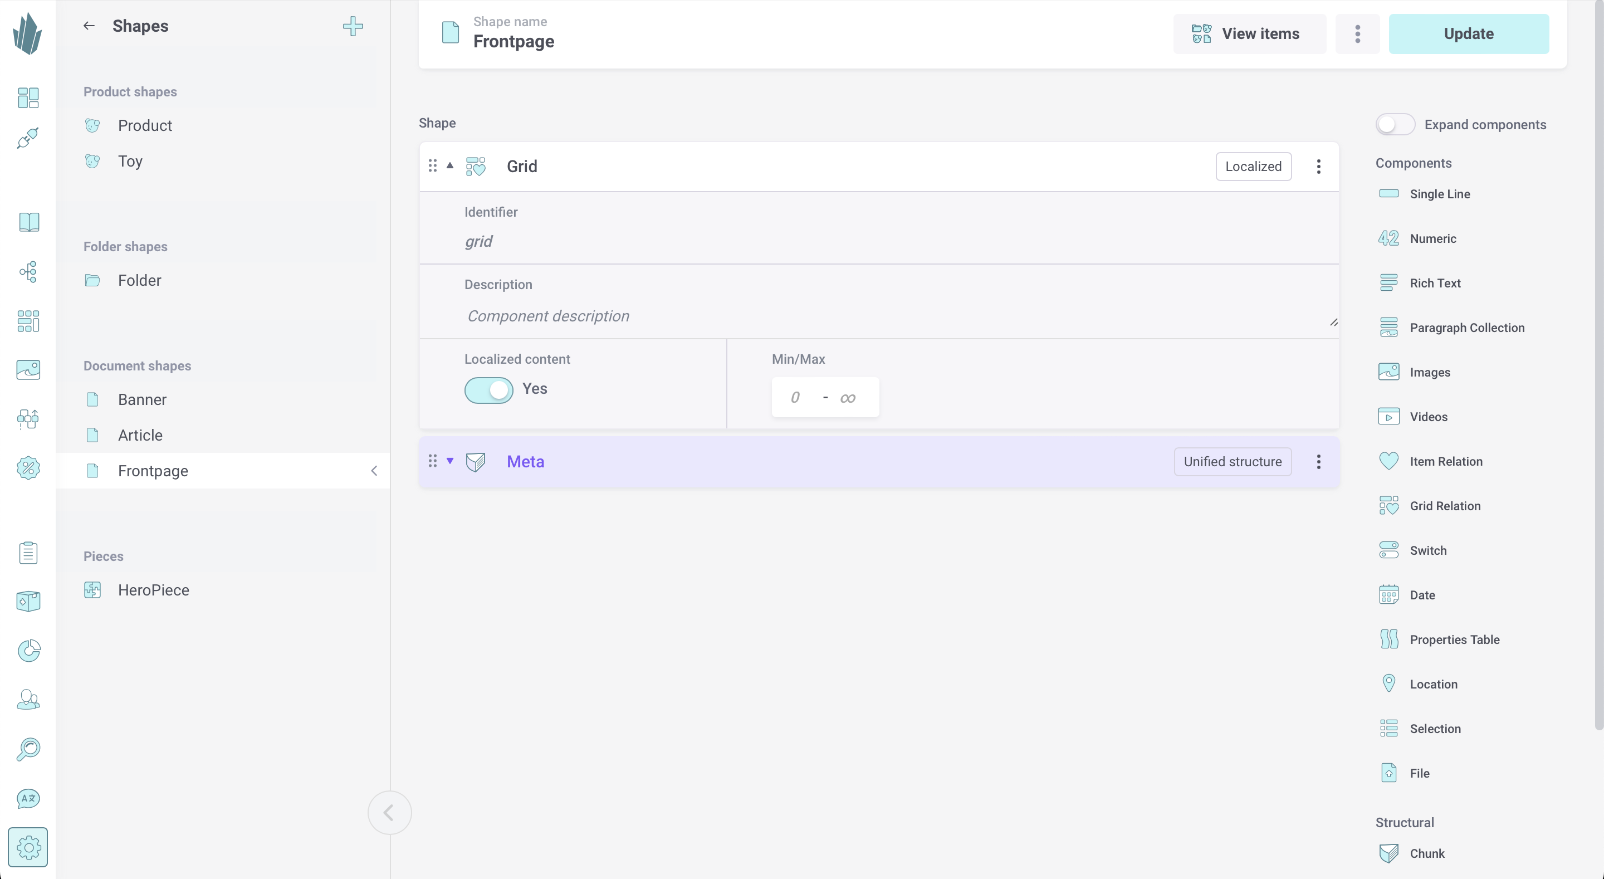Click the Update button to save
The image size is (1604, 879).
[x=1469, y=33]
